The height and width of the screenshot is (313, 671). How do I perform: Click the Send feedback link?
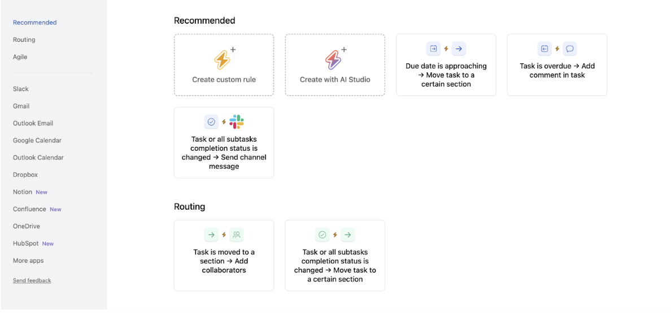32,280
